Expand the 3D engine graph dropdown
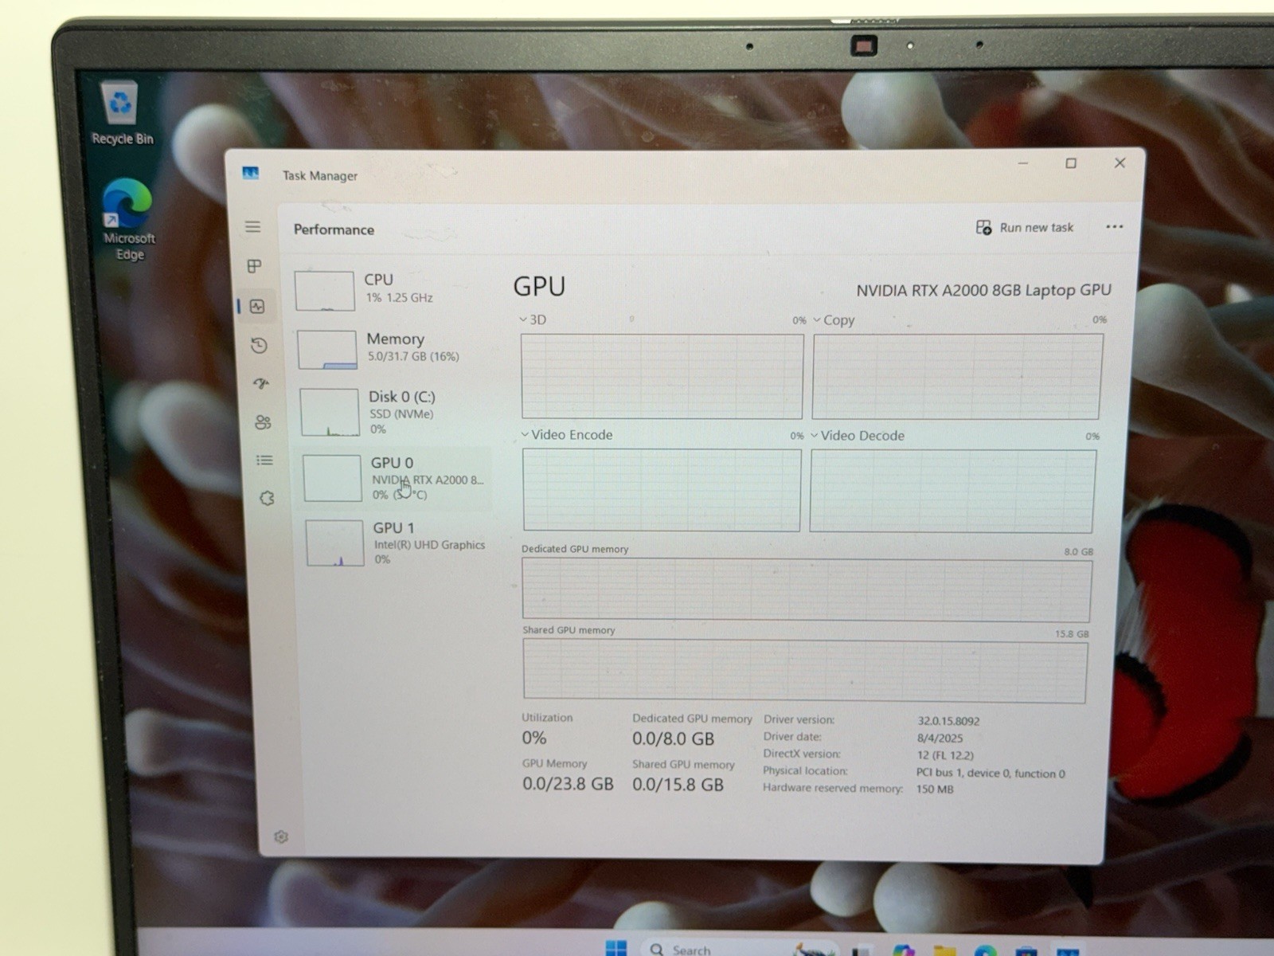The width and height of the screenshot is (1274, 956). pyautogui.click(x=523, y=319)
